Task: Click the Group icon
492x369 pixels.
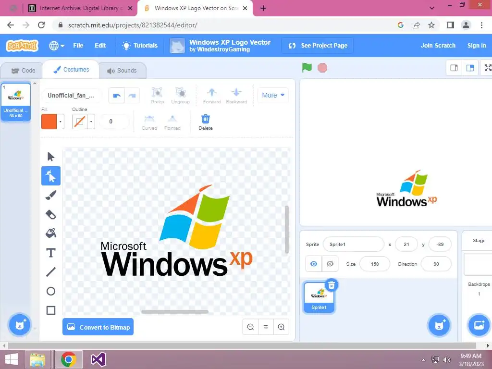Action: [157, 96]
